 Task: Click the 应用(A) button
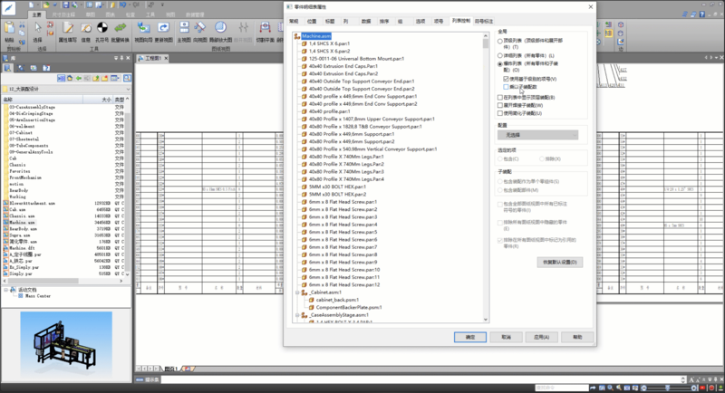pyautogui.click(x=541, y=337)
